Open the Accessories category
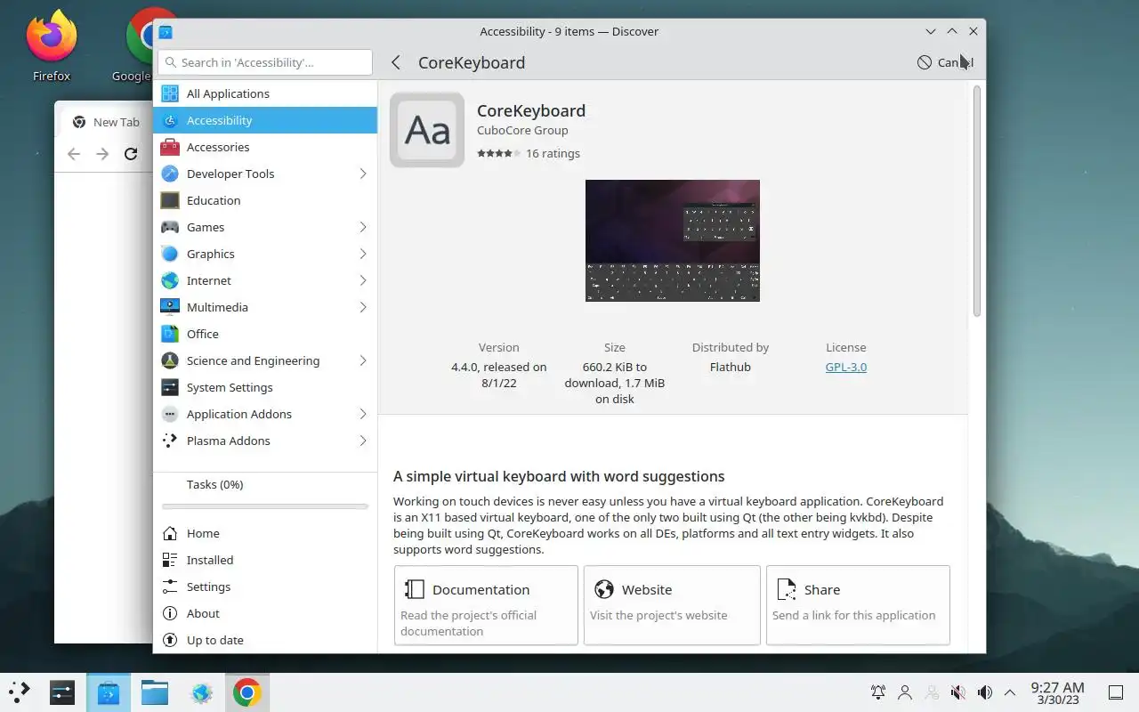1139x712 pixels. [x=265, y=147]
